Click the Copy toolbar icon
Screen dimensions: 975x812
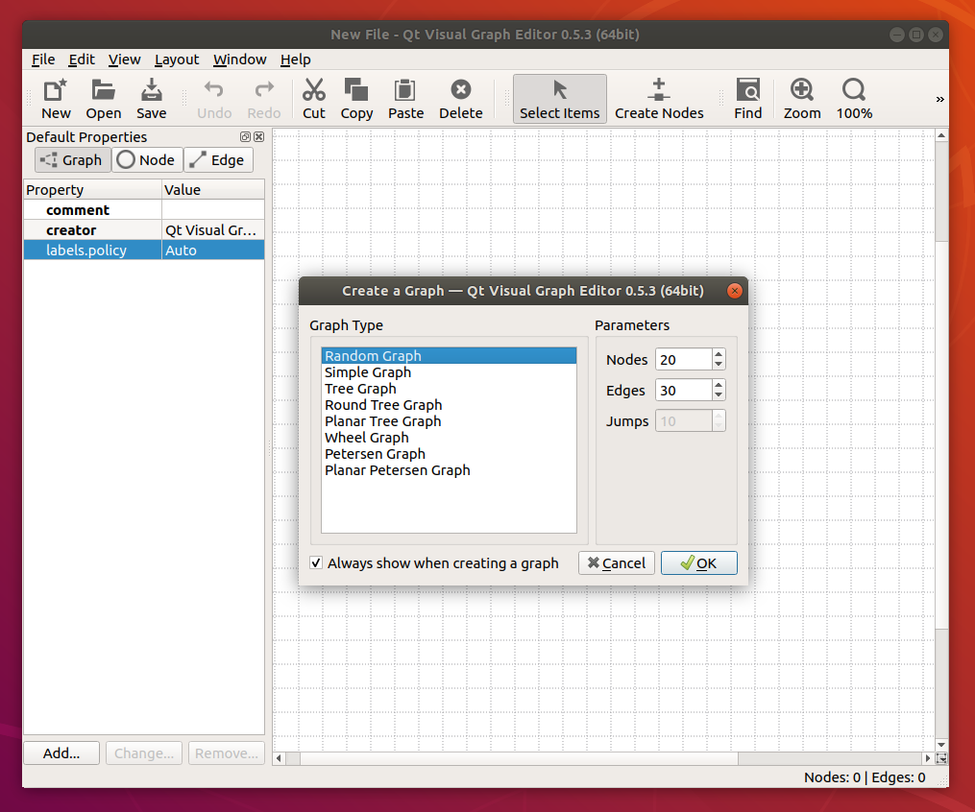(x=356, y=96)
